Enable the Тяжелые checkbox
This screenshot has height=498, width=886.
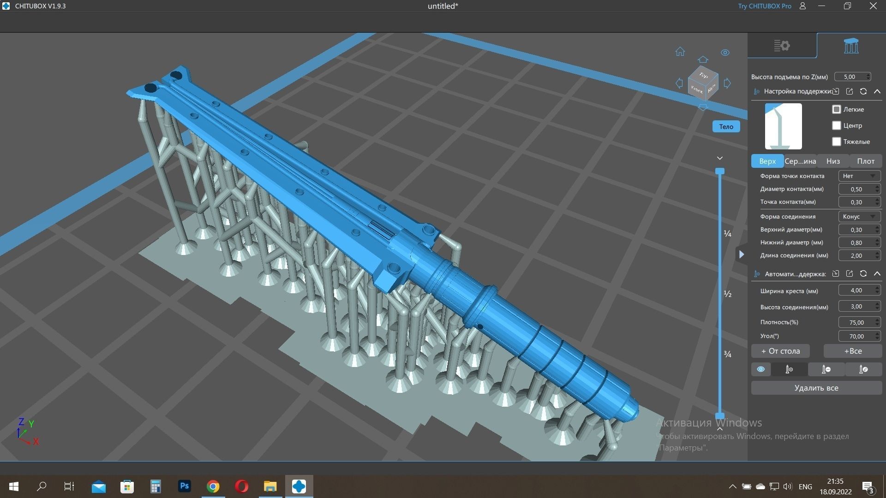[x=837, y=142]
